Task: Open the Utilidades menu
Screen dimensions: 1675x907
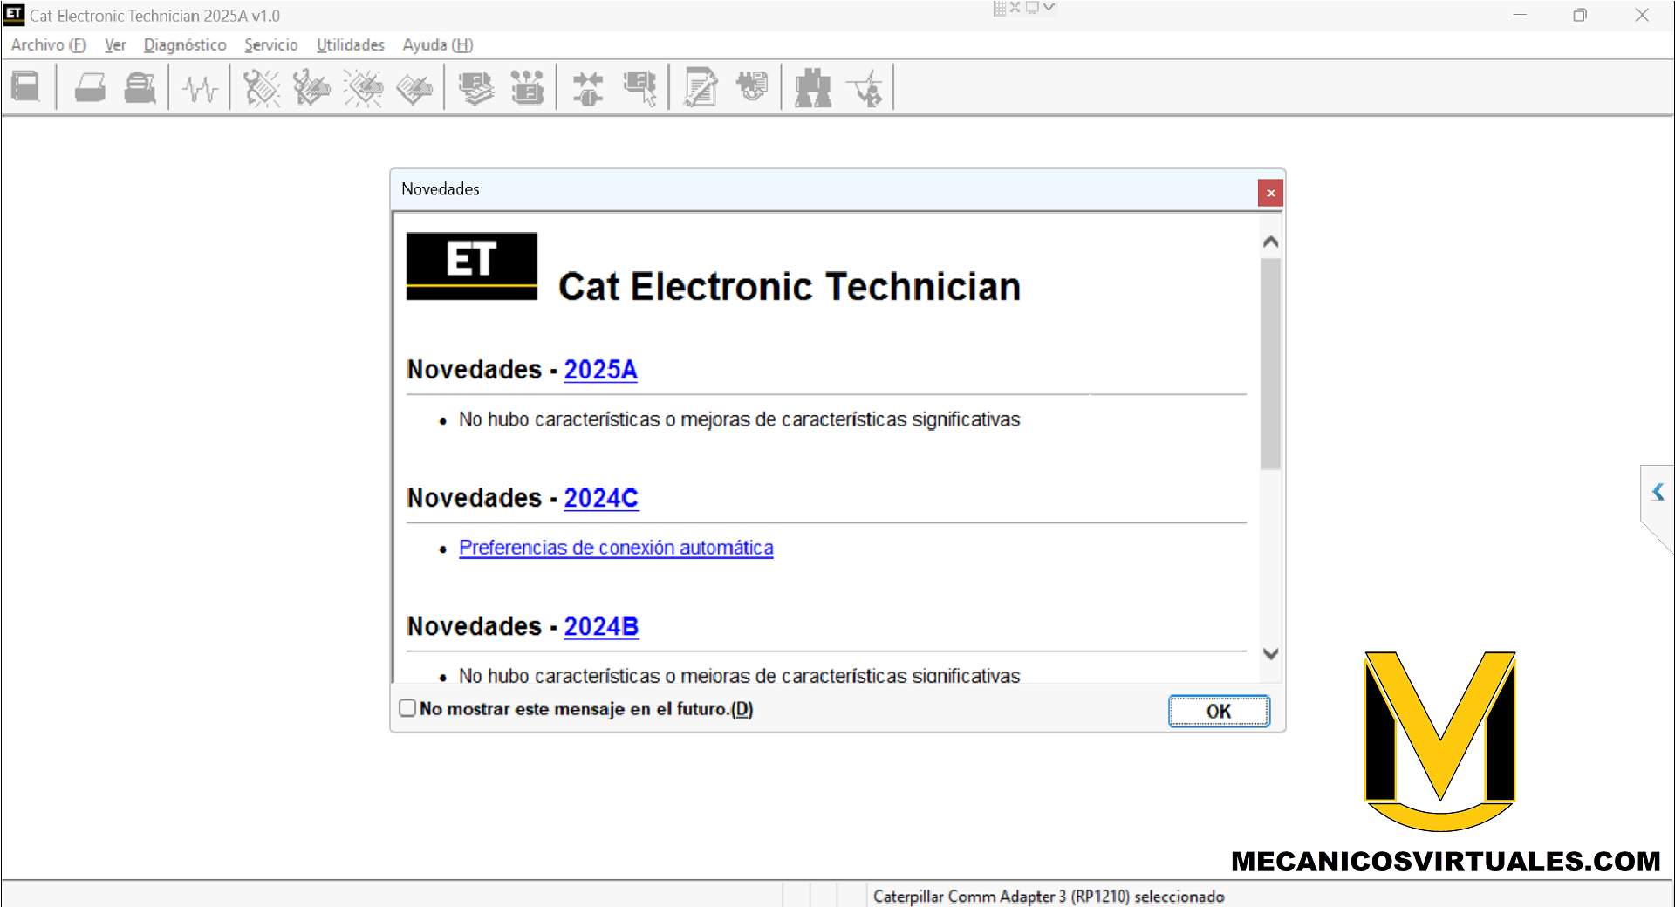Action: click(350, 44)
